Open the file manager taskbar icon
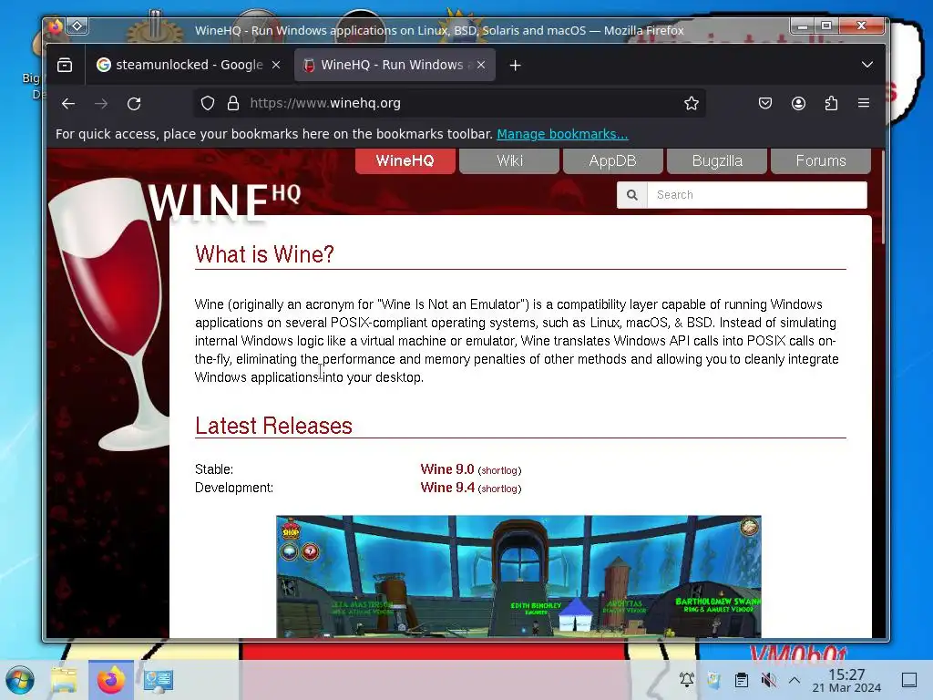This screenshot has width=933, height=700. (65, 680)
